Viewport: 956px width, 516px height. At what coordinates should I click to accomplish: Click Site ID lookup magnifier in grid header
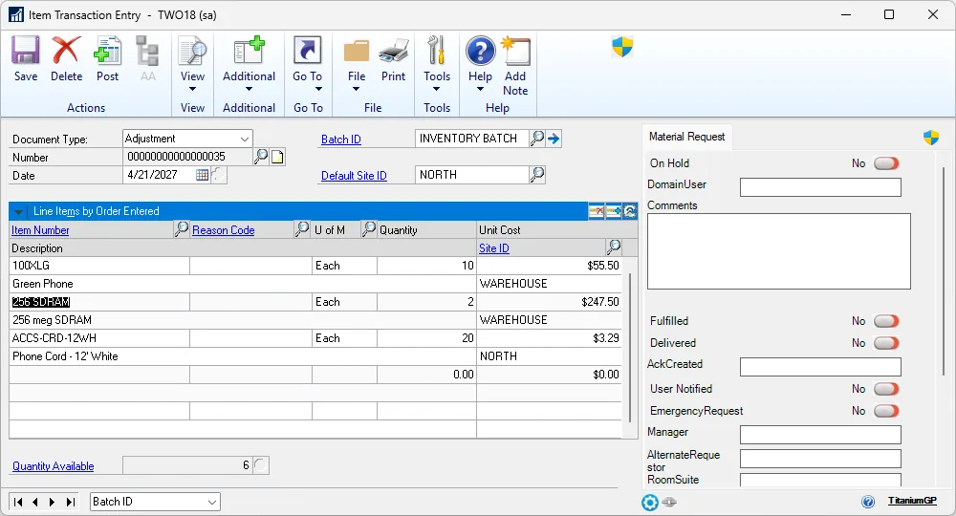point(614,247)
